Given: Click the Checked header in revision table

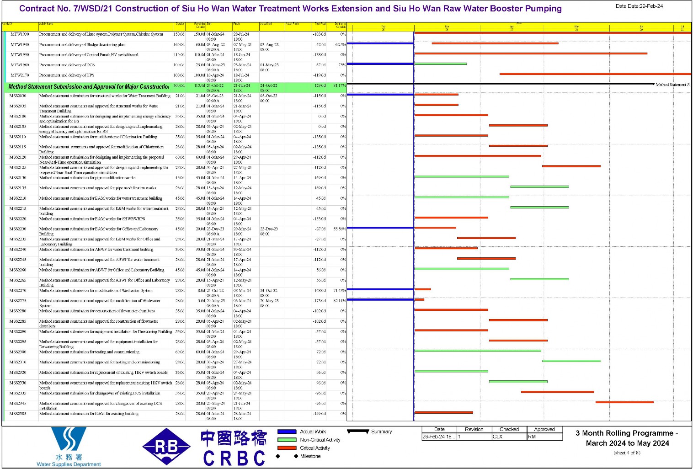Looking at the screenshot, I should (x=509, y=429).
